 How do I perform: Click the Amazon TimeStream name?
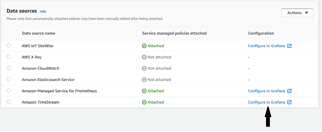point(40,102)
